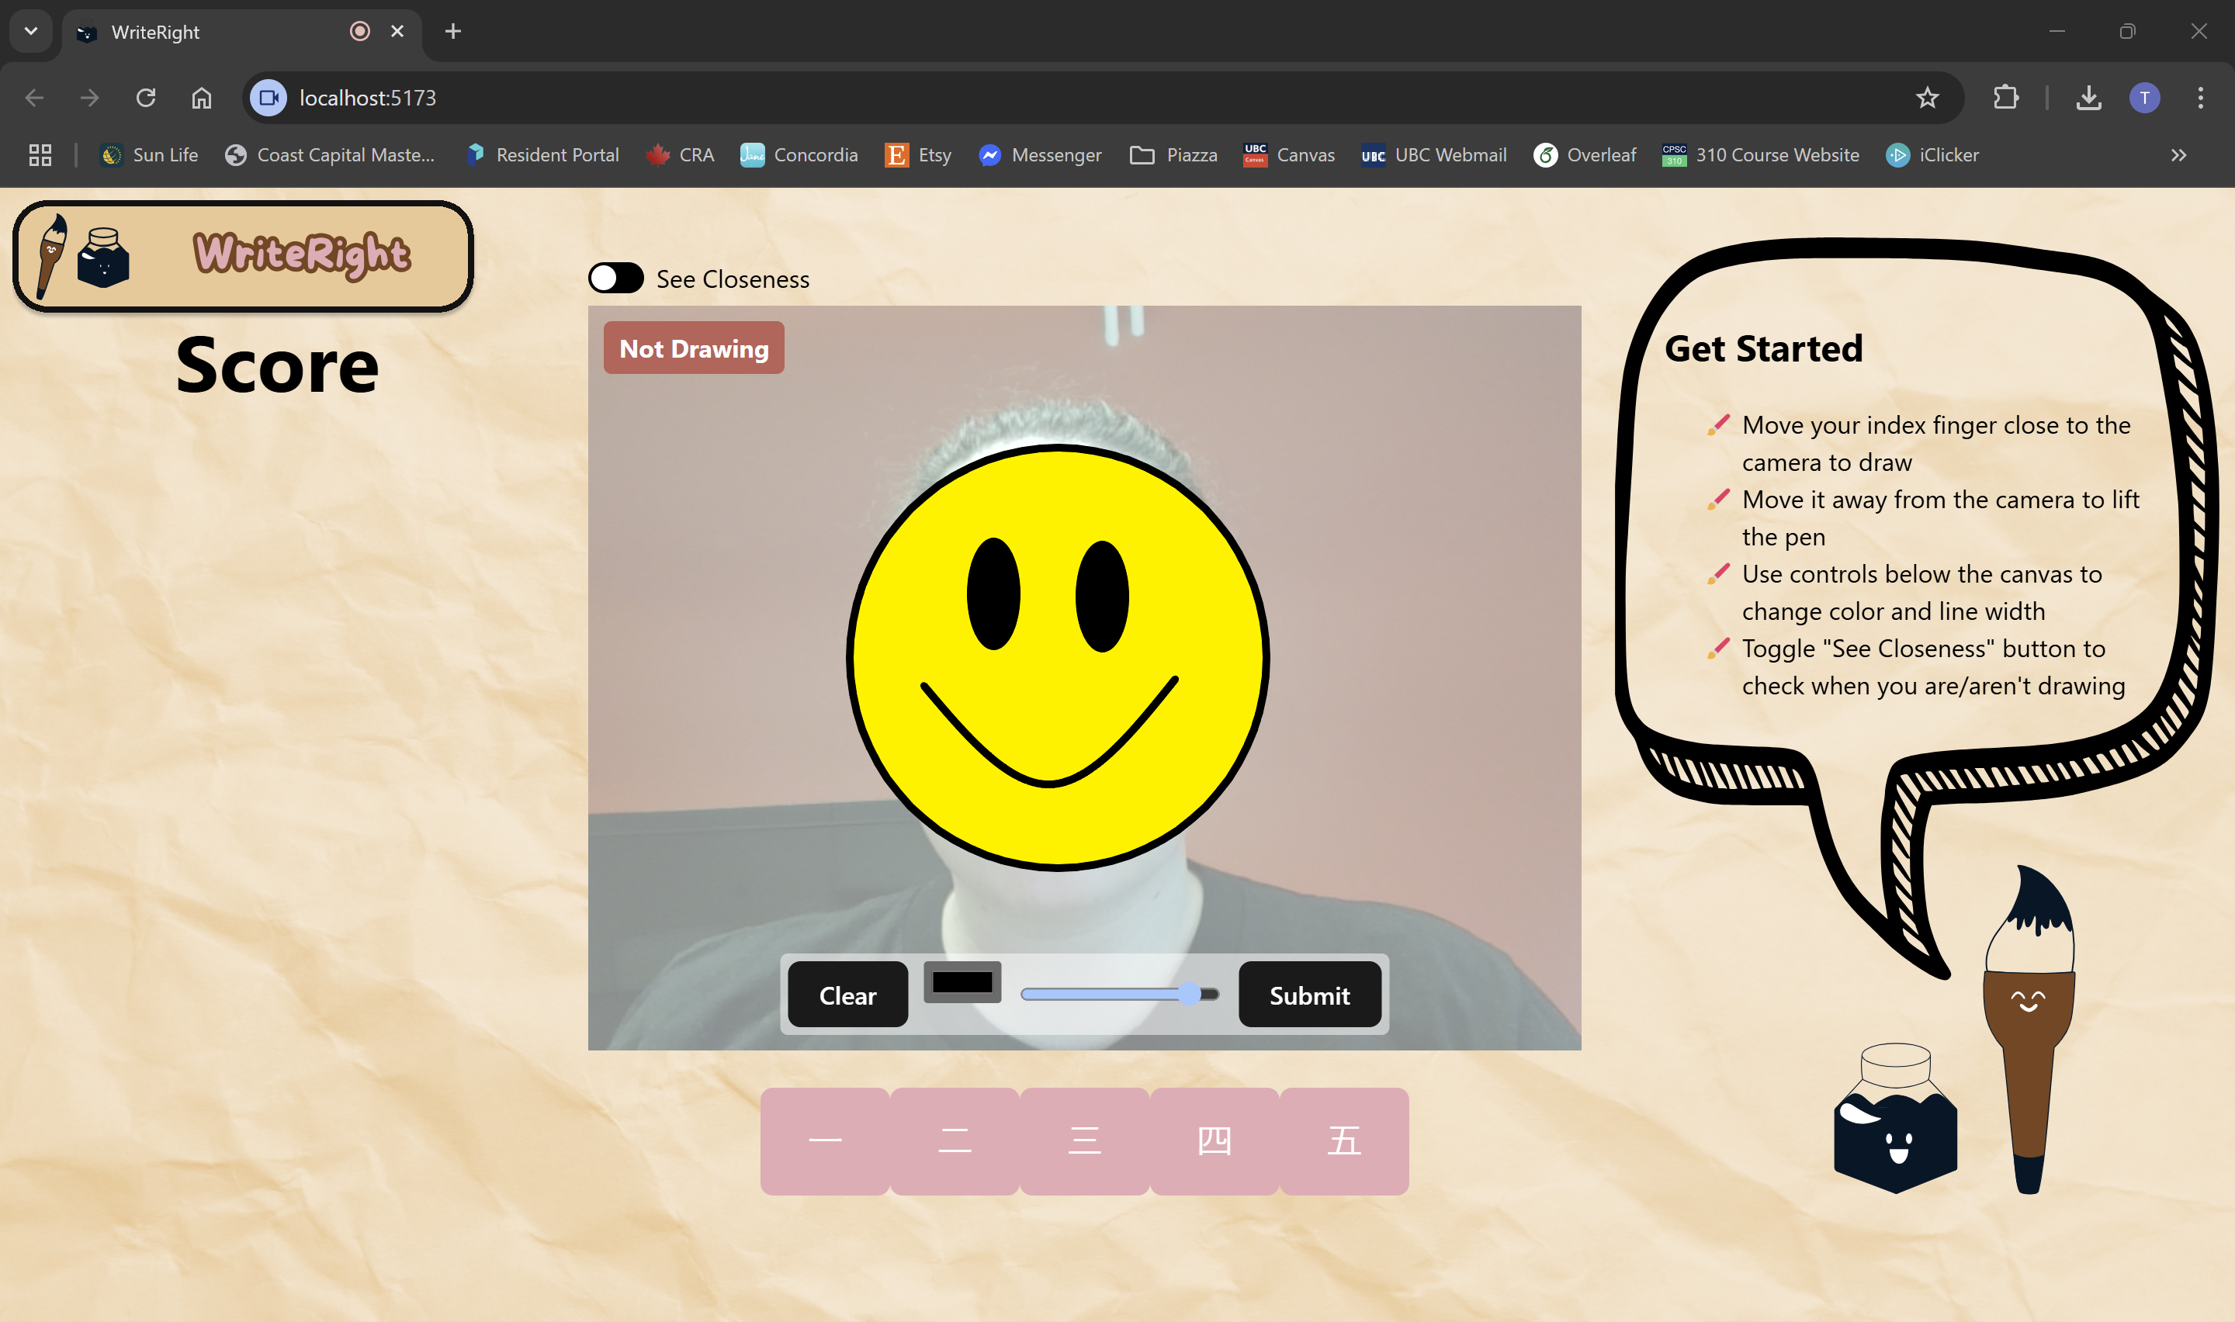Reload the page
Image resolution: width=2235 pixels, height=1322 pixels.
[x=146, y=97]
